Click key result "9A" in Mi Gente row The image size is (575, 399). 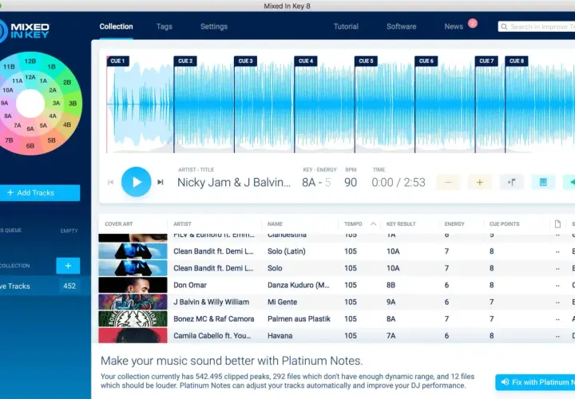pos(391,302)
